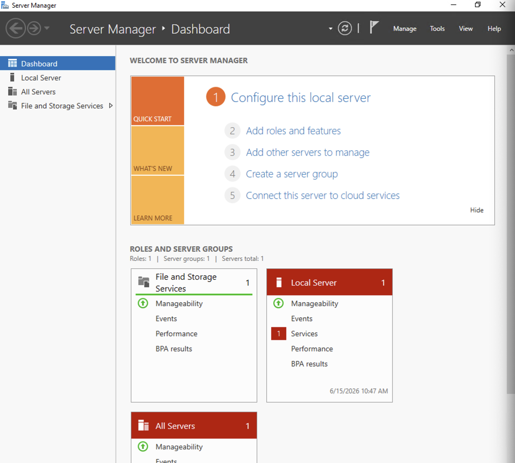Click the orange step 1 circle
This screenshot has width=515, height=463.
tap(216, 97)
